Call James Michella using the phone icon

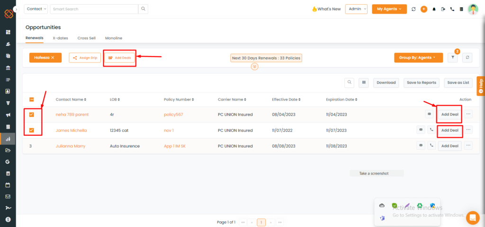431,130
